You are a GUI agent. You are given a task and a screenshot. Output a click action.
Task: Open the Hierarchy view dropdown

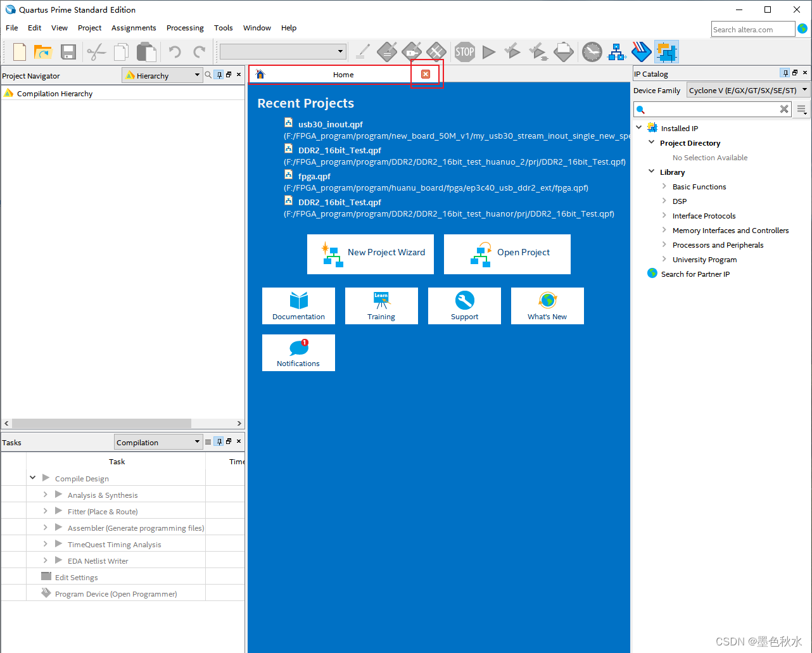(x=162, y=75)
